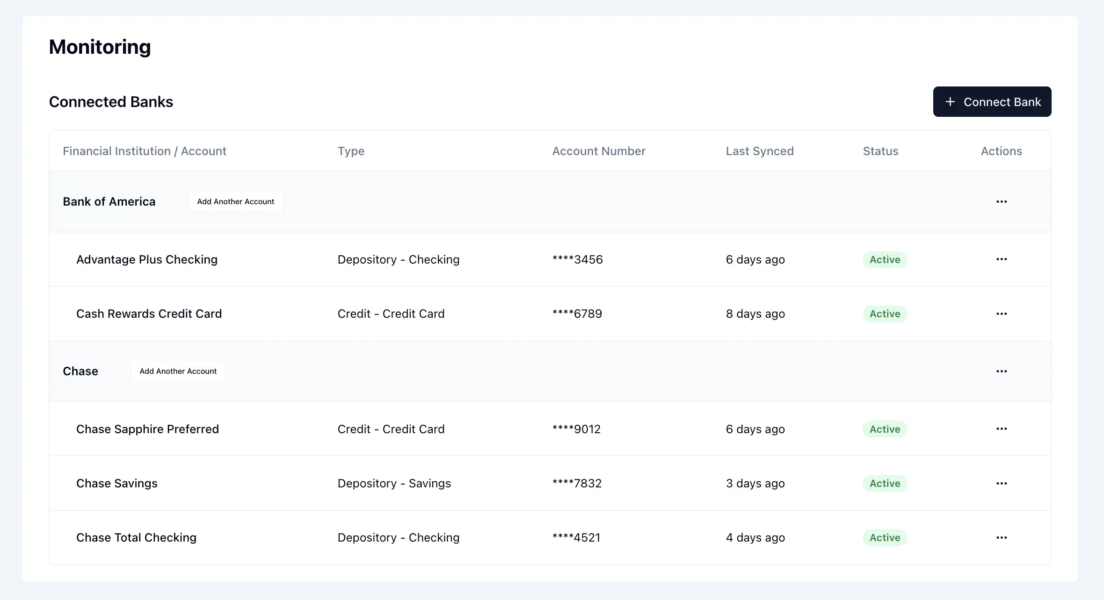This screenshot has height=600, width=1104.
Task: Click the Active badge on Advantage Plus Checking
Action: click(884, 259)
